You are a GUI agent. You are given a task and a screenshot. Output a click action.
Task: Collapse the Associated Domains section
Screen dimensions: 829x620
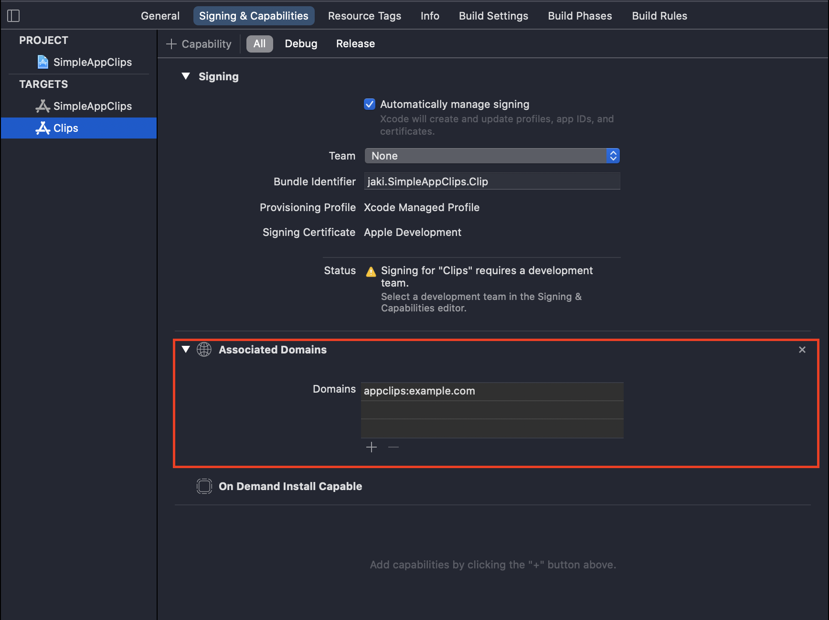click(186, 350)
